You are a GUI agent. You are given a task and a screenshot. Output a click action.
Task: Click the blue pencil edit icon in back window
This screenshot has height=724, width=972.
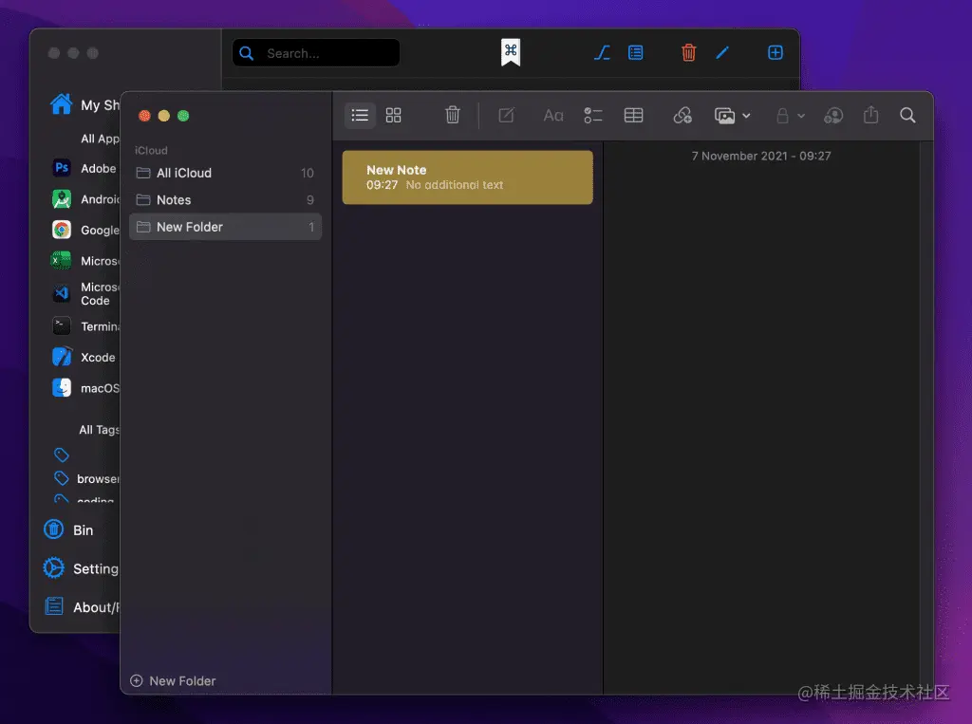coord(722,53)
